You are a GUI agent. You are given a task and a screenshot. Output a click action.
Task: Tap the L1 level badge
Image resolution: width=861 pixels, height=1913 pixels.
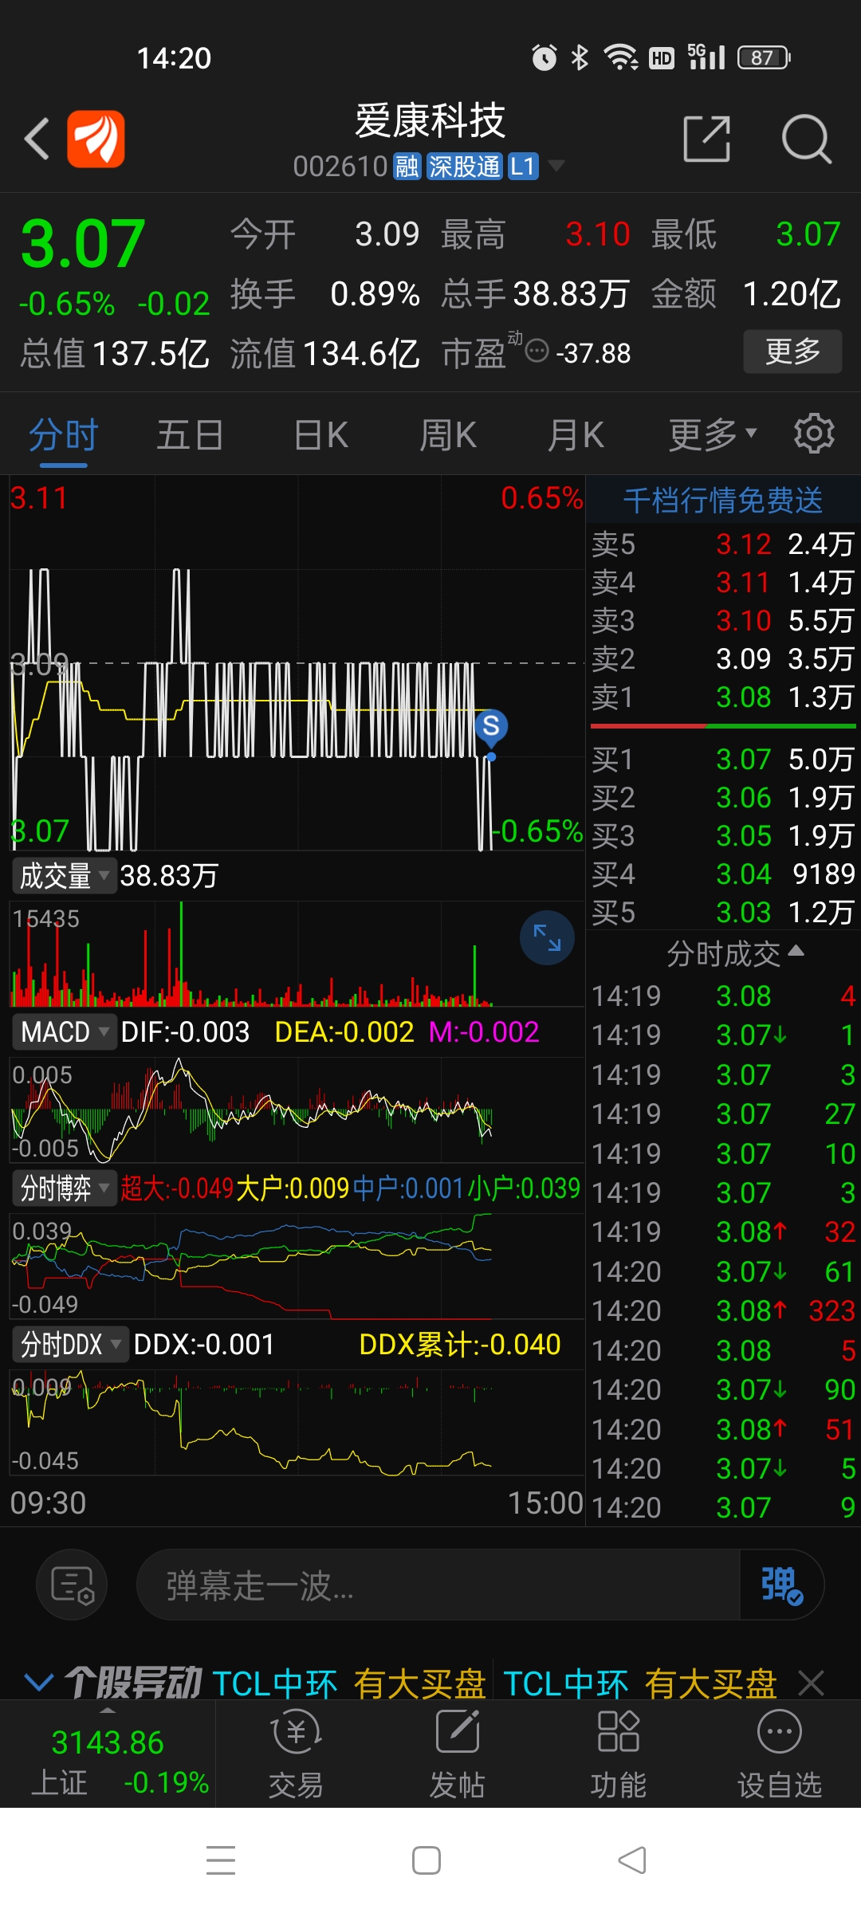pyautogui.click(x=523, y=167)
